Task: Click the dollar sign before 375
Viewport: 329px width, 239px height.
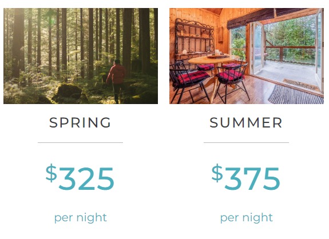Action: (x=217, y=173)
